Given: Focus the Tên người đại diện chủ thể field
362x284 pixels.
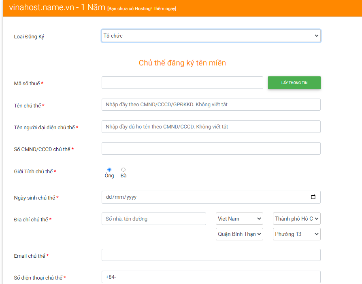Looking at the screenshot, I should [211, 127].
